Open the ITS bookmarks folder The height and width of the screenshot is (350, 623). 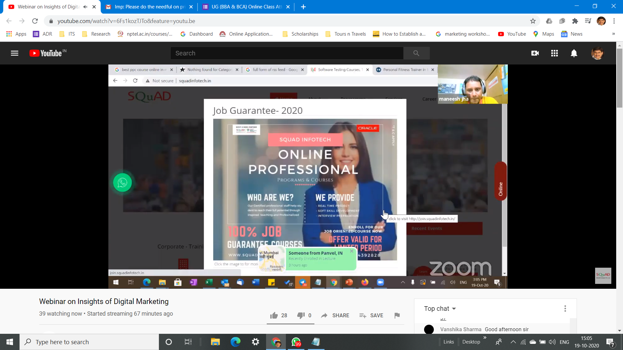(x=67, y=34)
